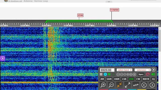Page waterfall up with right chevron circle
161x90 pixels.
(152, 85)
